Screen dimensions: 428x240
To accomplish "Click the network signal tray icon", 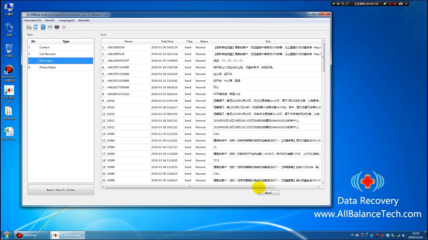I will 399,235.
